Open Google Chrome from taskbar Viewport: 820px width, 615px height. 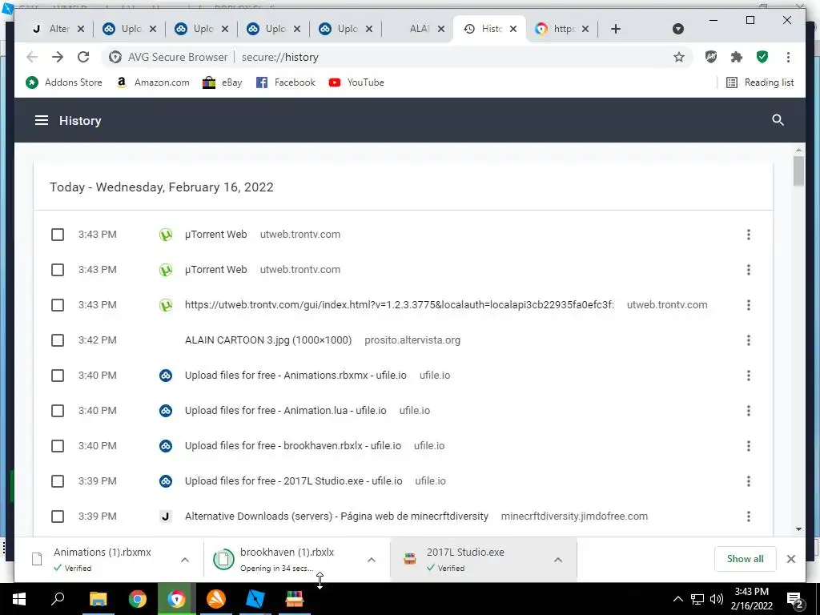(138, 599)
